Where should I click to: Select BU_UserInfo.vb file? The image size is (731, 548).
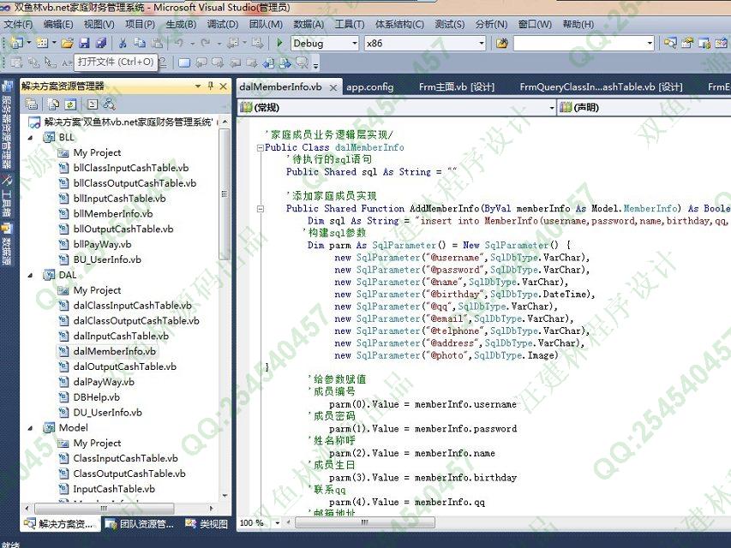(107, 259)
